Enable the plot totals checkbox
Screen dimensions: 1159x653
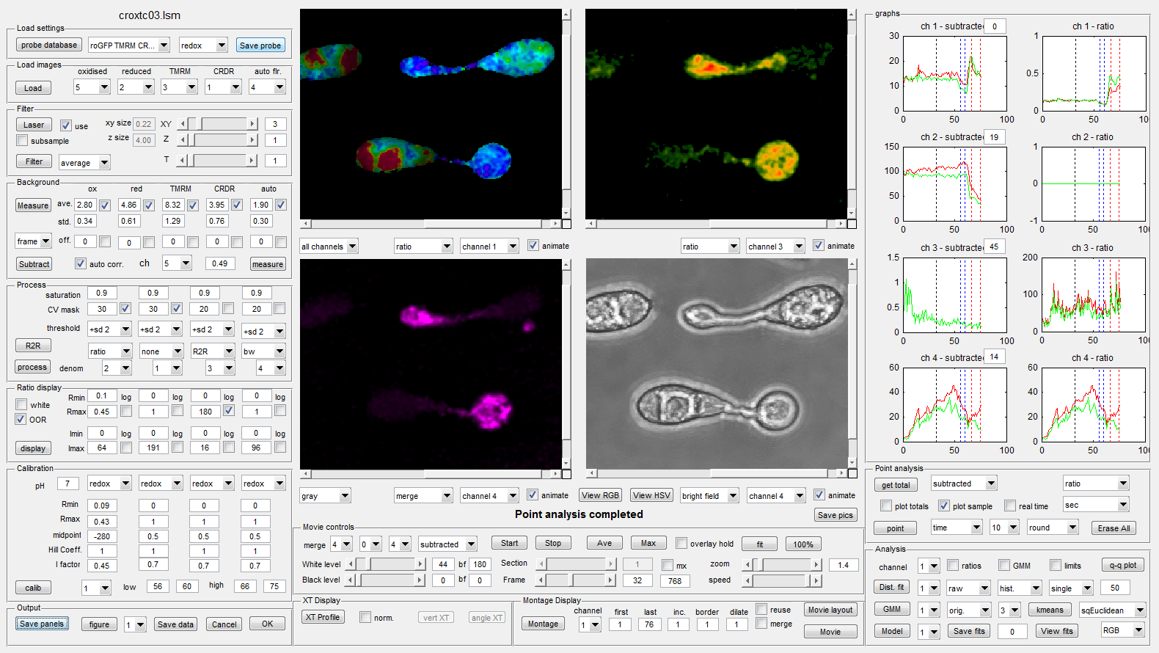point(886,506)
